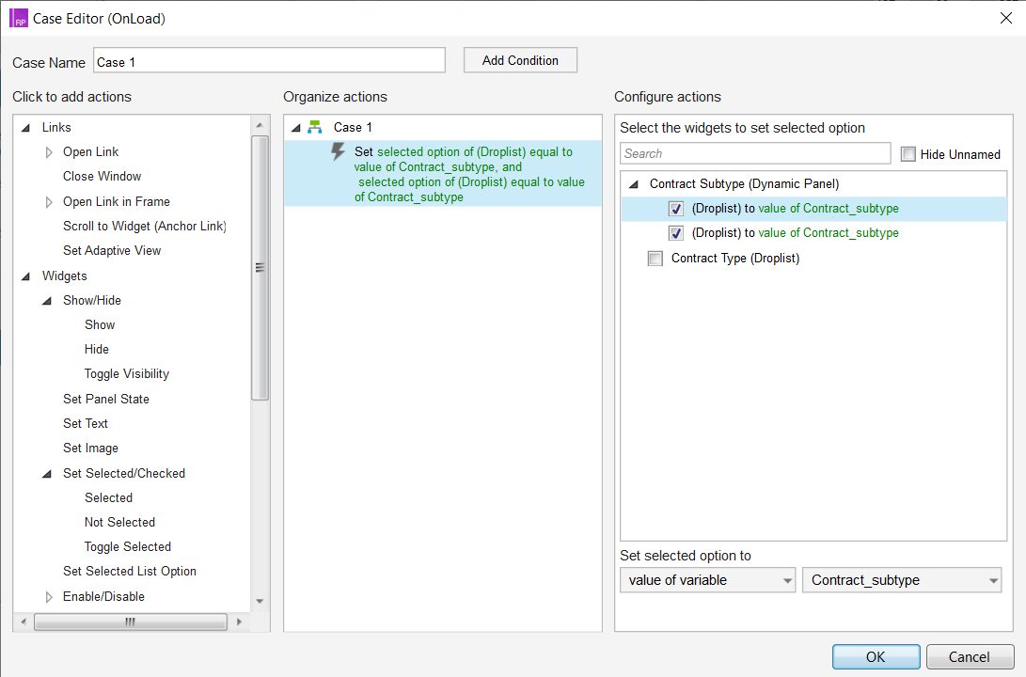Collapse the Contract Subtype (Dynamic Panel) node
The height and width of the screenshot is (677, 1026).
point(634,184)
